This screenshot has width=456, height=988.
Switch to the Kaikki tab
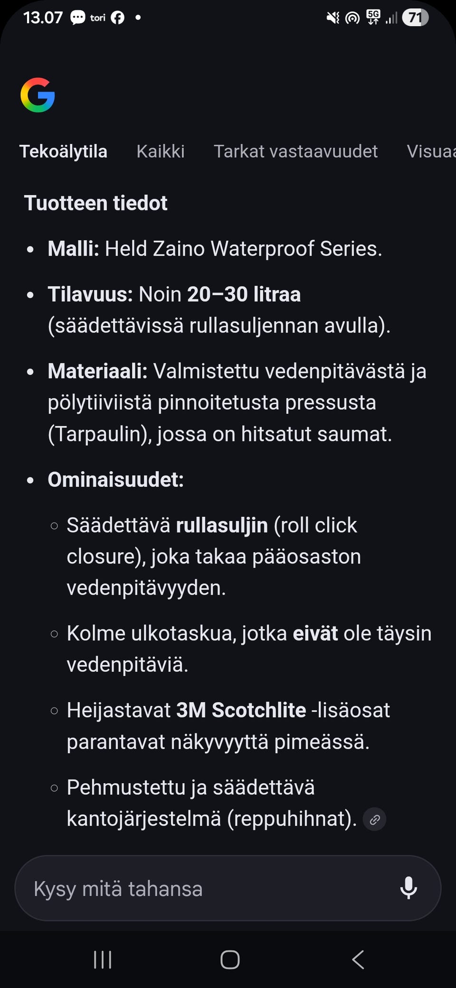(160, 151)
